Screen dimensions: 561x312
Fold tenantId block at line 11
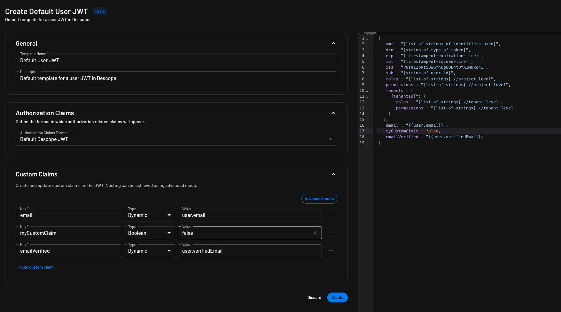pos(367,97)
